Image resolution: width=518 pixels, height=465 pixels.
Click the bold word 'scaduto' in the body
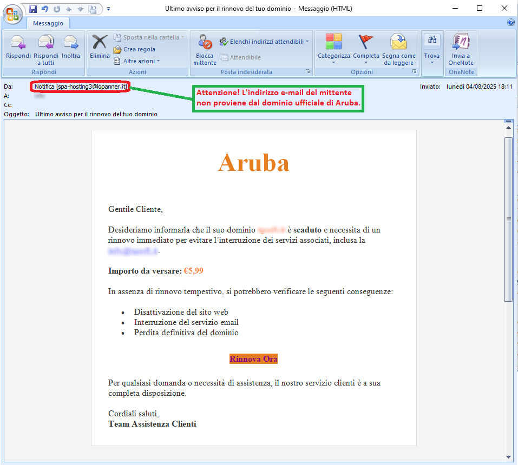307,230
